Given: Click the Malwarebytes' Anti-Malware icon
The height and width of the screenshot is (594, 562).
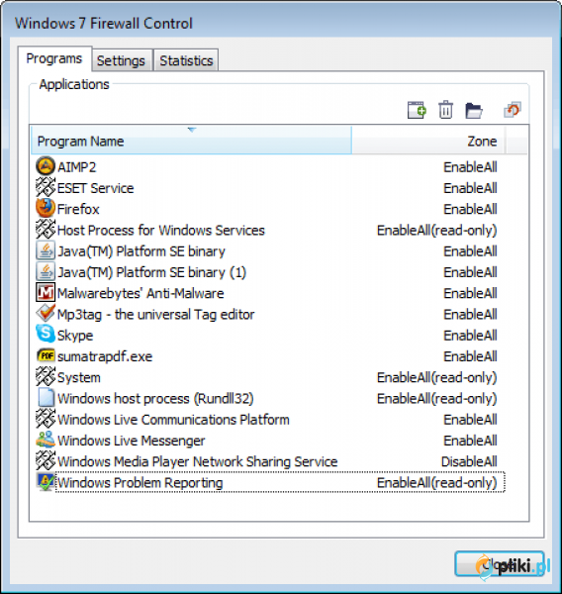Looking at the screenshot, I should pos(46,292).
